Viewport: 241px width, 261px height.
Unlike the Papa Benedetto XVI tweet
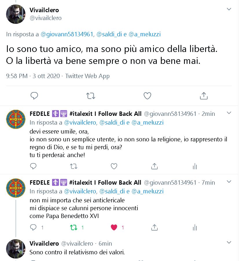(114, 227)
